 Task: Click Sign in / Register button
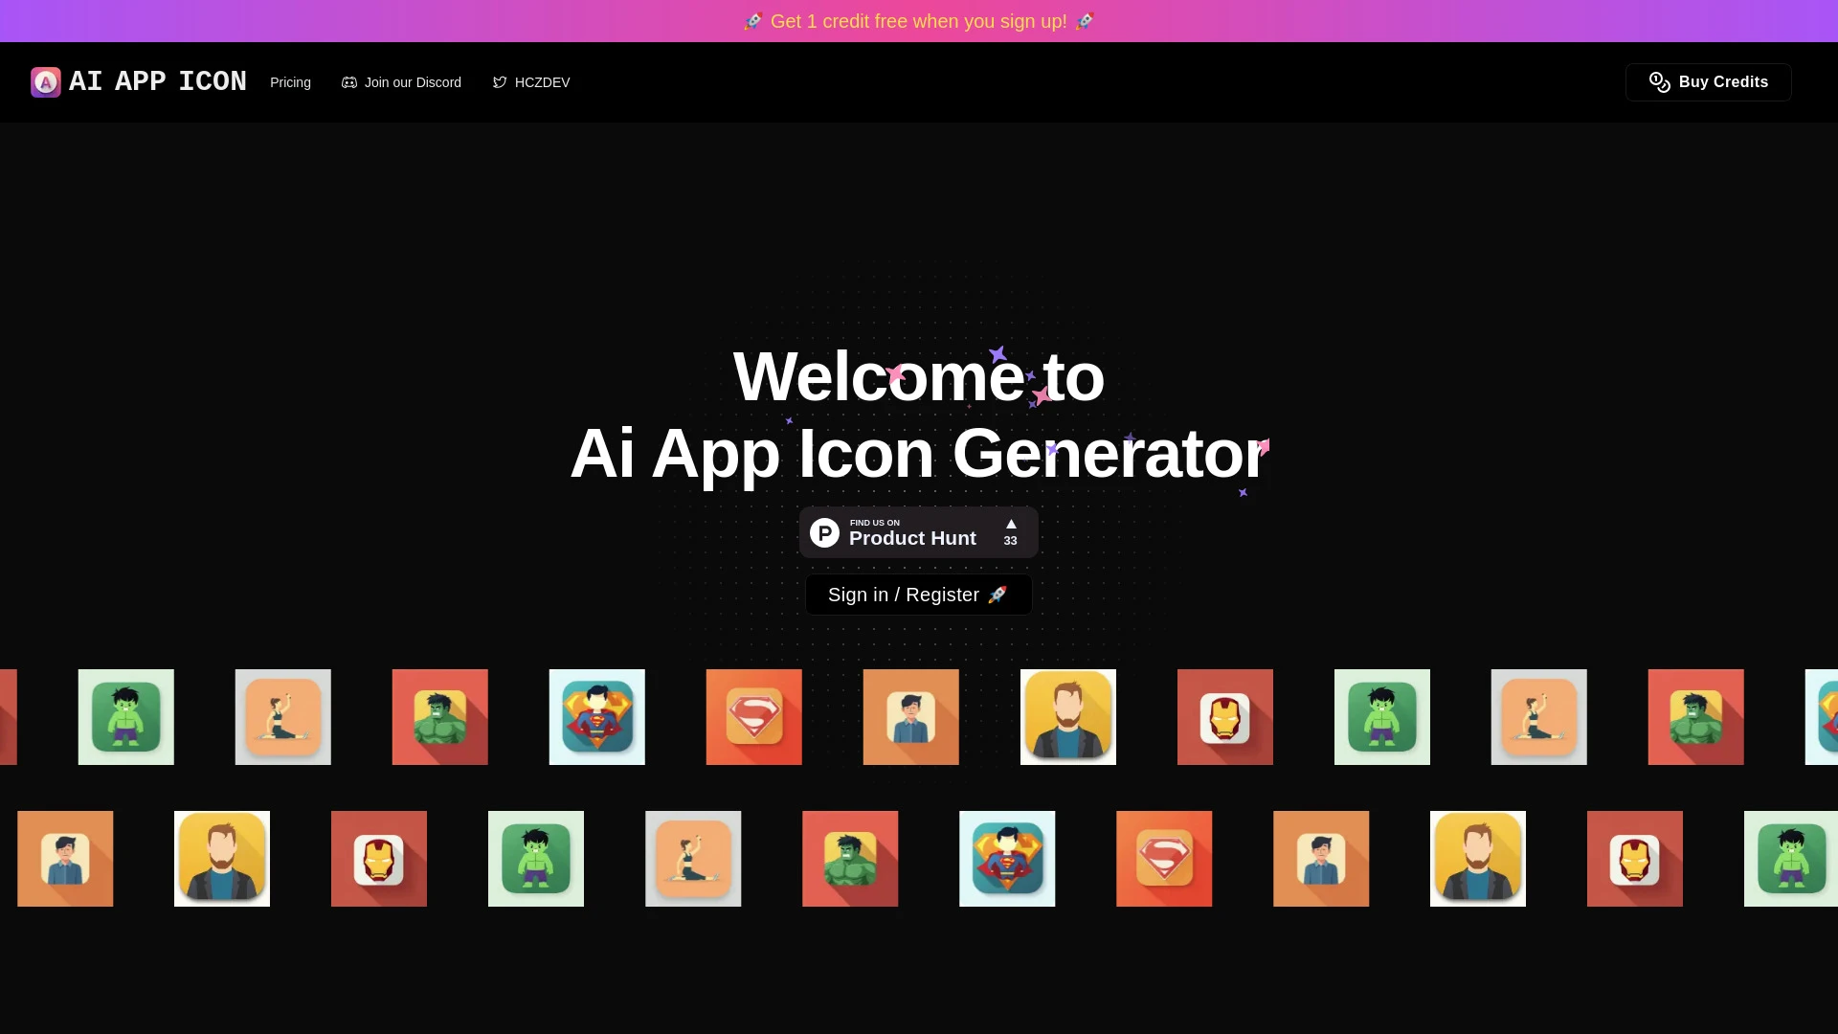pos(918,594)
